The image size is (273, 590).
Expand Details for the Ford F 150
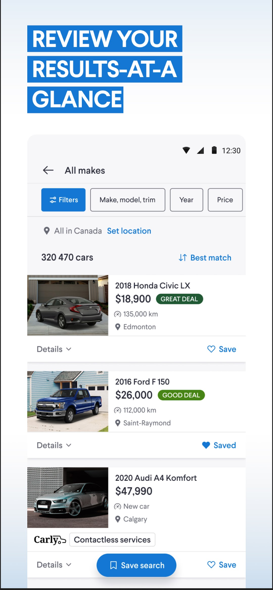pos(54,445)
